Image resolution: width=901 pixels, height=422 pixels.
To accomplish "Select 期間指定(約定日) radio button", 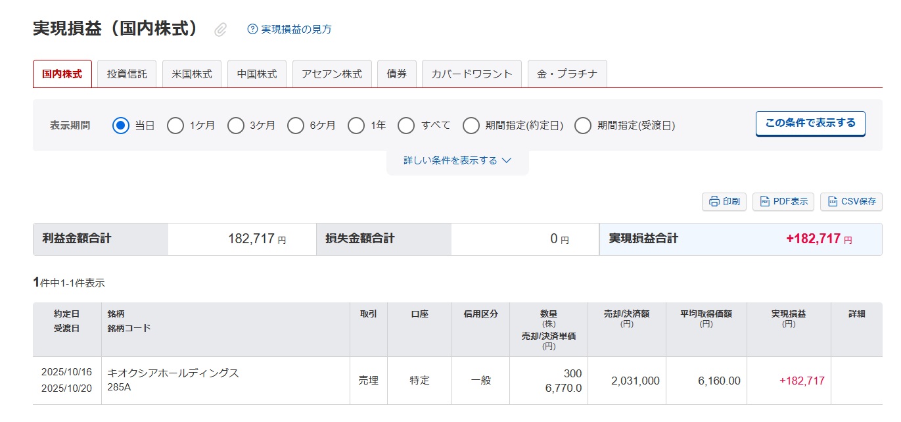I will (x=471, y=126).
